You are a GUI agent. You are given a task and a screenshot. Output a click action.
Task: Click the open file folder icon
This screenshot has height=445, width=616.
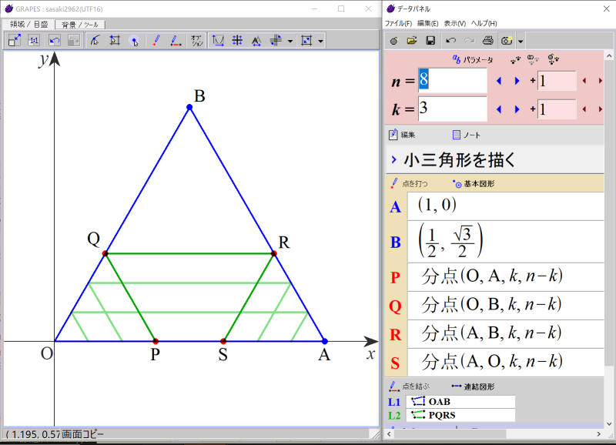pyautogui.click(x=412, y=40)
